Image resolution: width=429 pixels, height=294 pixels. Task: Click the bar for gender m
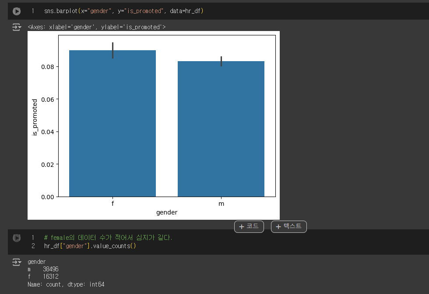click(x=221, y=129)
